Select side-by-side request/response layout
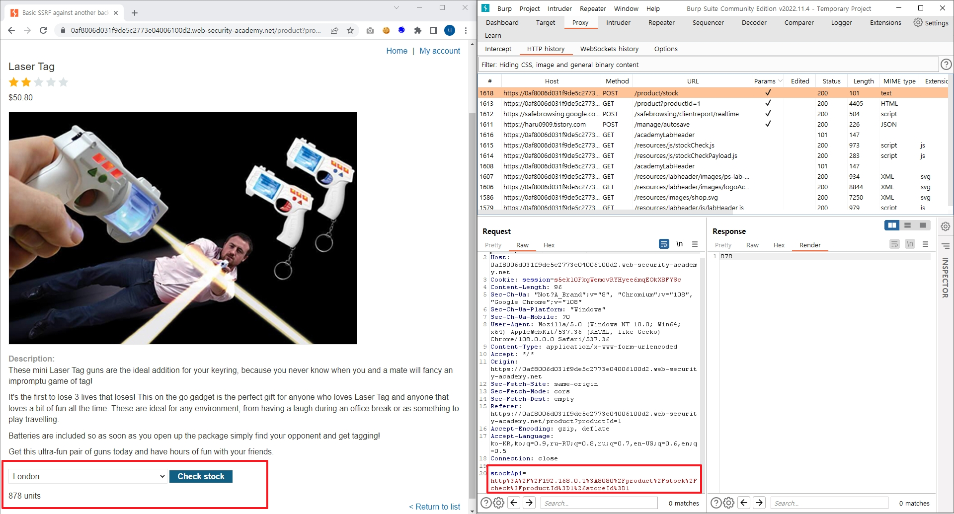The height and width of the screenshot is (514, 954). (x=892, y=225)
